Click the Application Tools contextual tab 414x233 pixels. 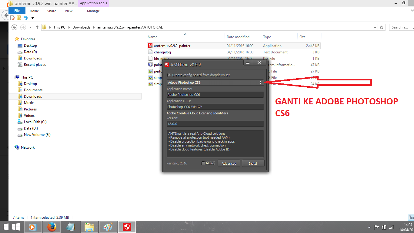(93, 3)
